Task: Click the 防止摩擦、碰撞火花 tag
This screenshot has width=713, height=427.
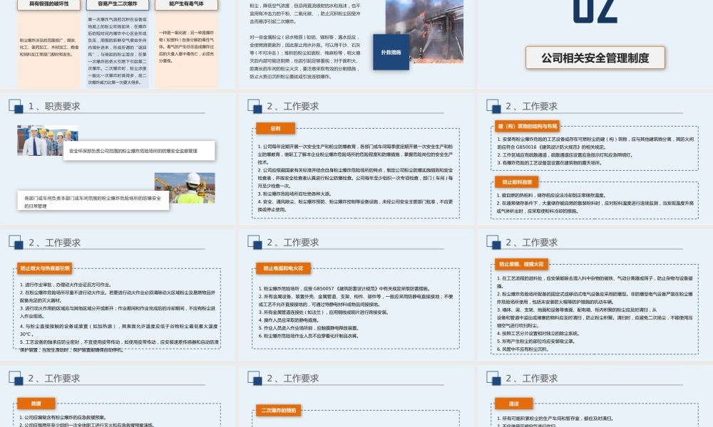Action: [x=522, y=264]
